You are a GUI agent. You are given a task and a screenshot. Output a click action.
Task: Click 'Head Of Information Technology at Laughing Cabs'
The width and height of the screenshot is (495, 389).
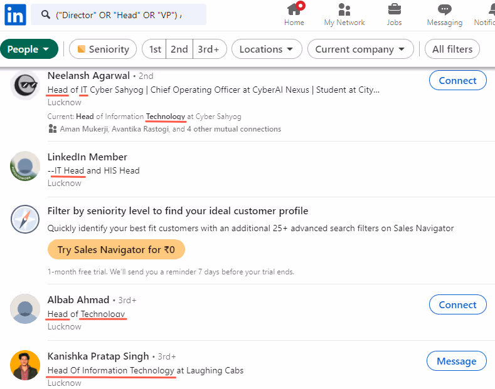click(x=146, y=370)
